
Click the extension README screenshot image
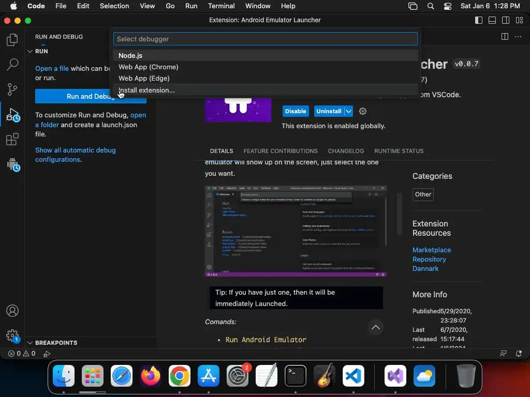pyautogui.click(x=296, y=231)
